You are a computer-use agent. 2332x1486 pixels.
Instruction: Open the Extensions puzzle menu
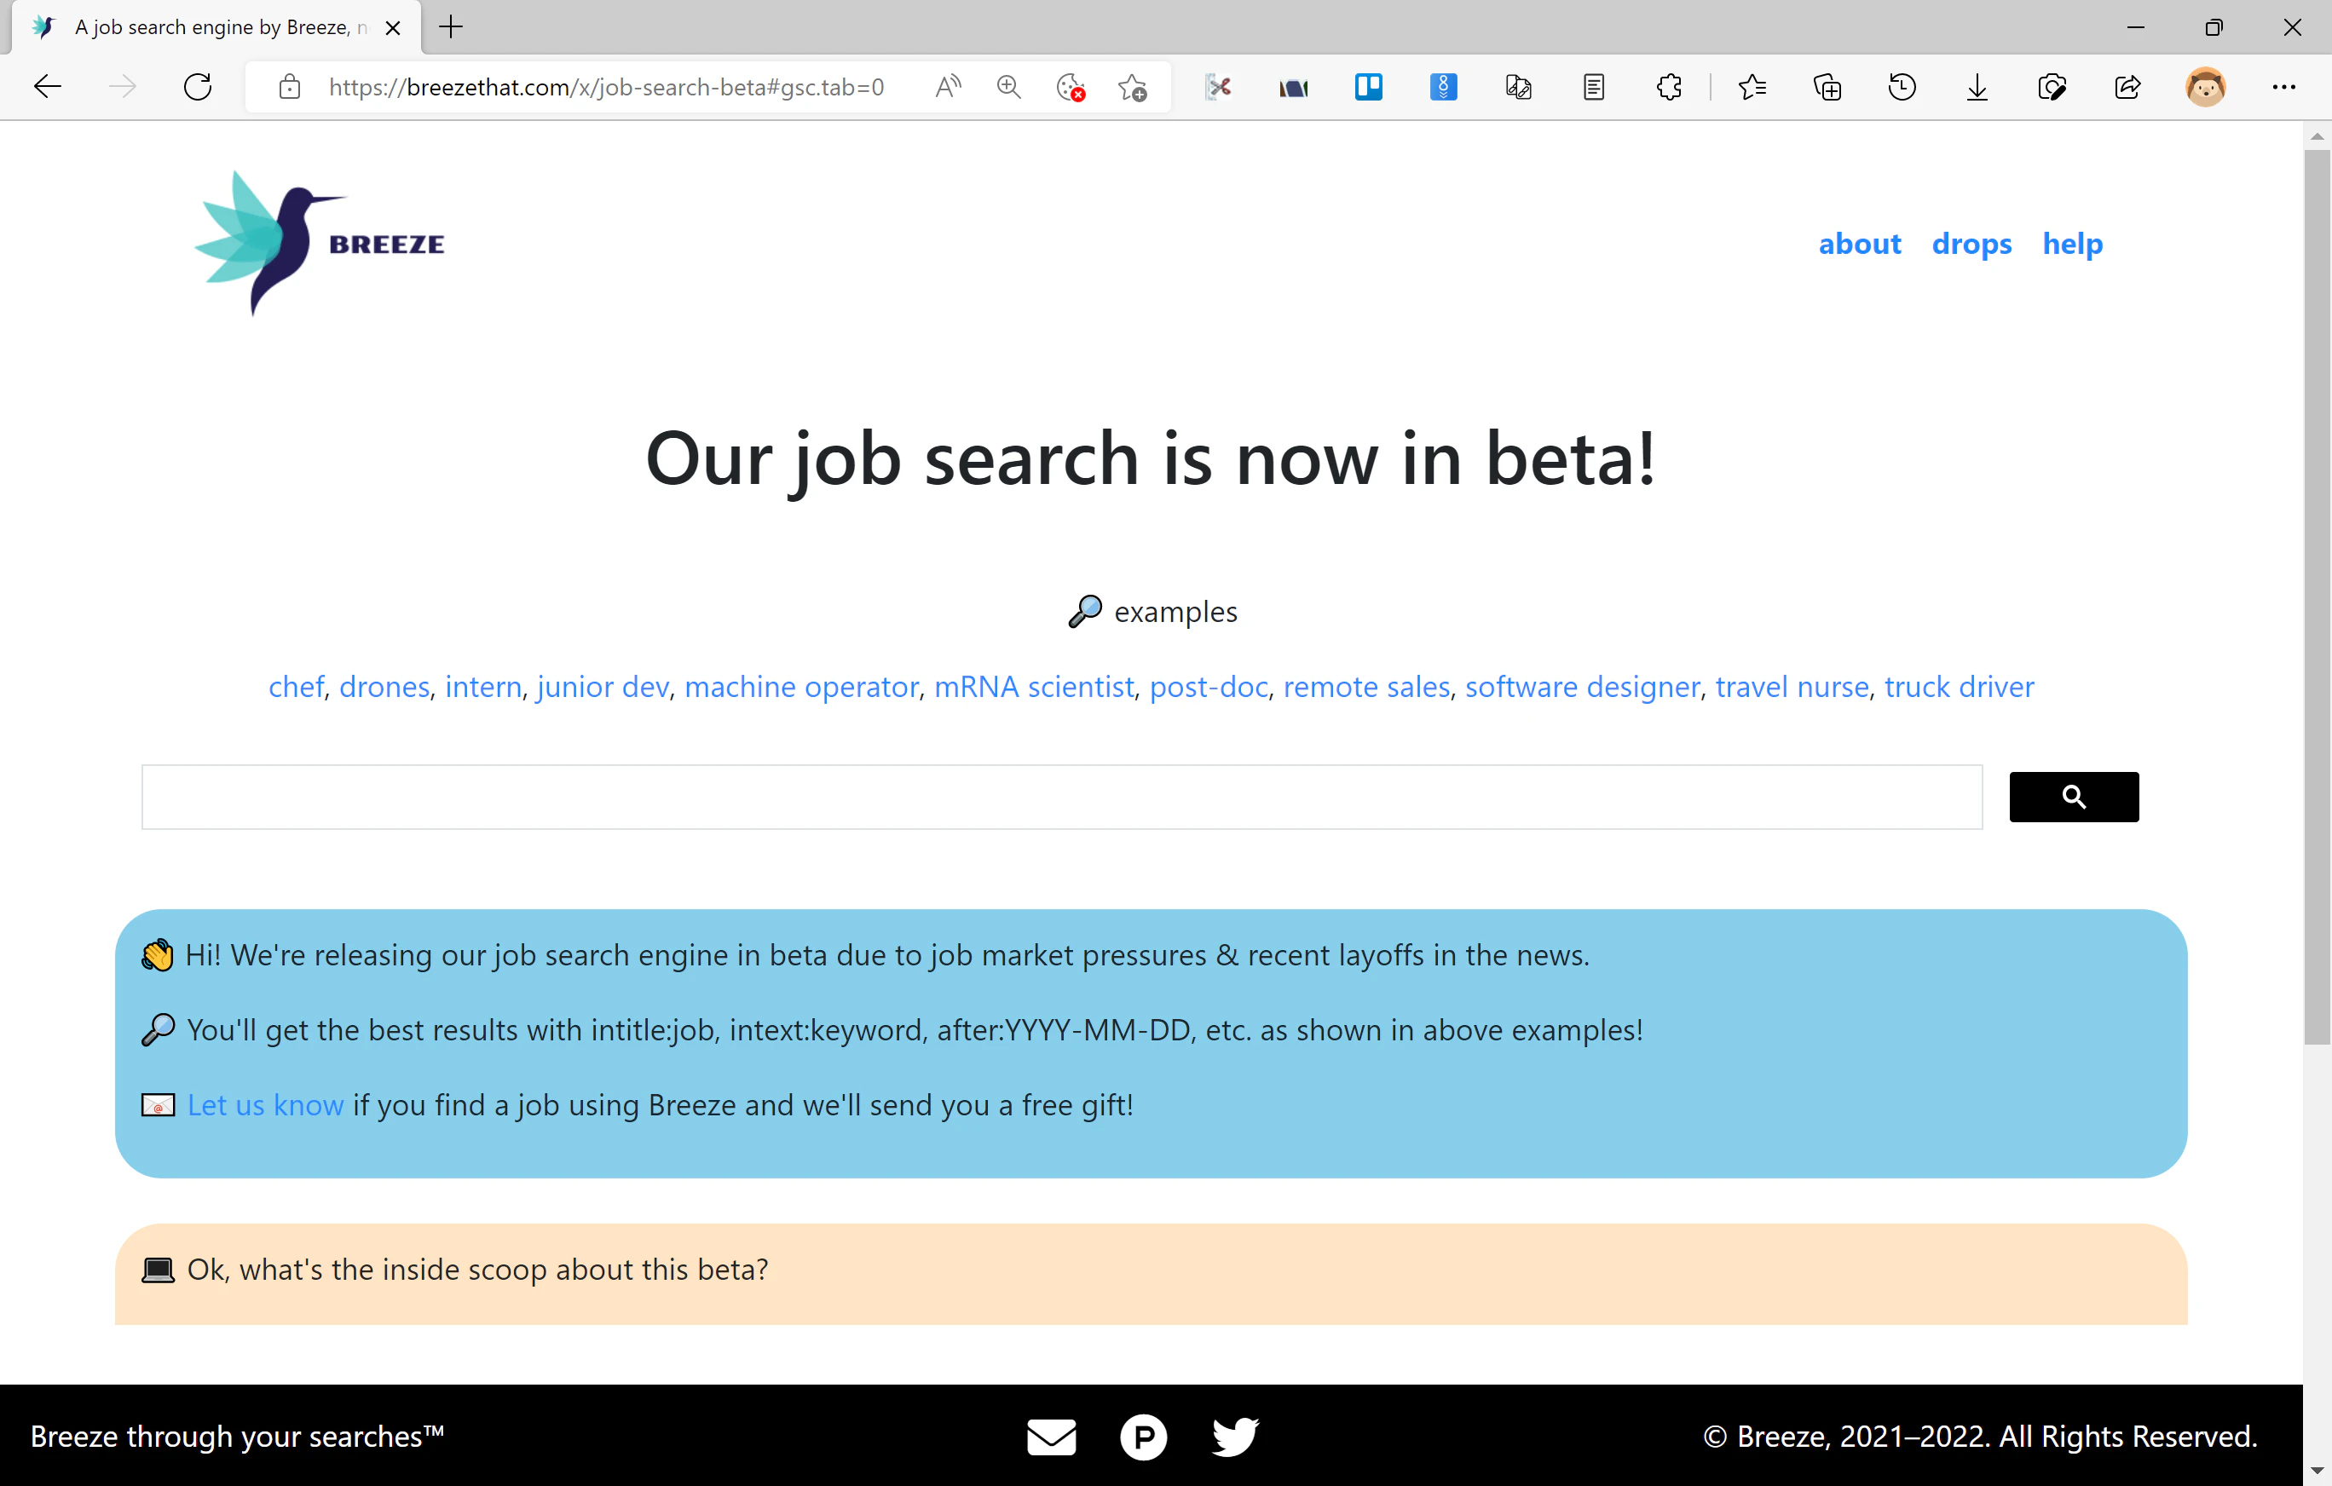(x=1670, y=86)
